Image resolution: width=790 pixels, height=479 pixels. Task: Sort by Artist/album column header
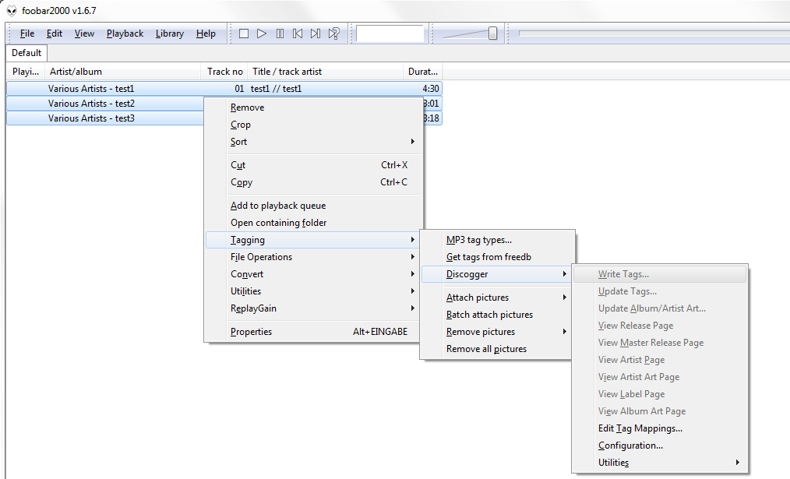pos(122,72)
